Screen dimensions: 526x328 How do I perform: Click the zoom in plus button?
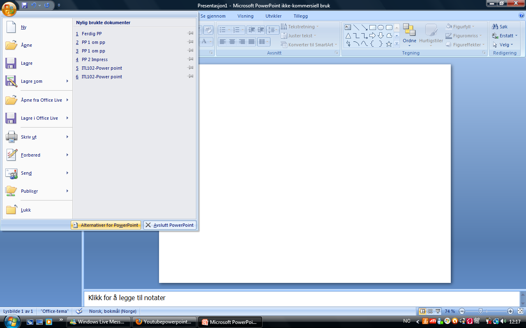(x=510, y=311)
